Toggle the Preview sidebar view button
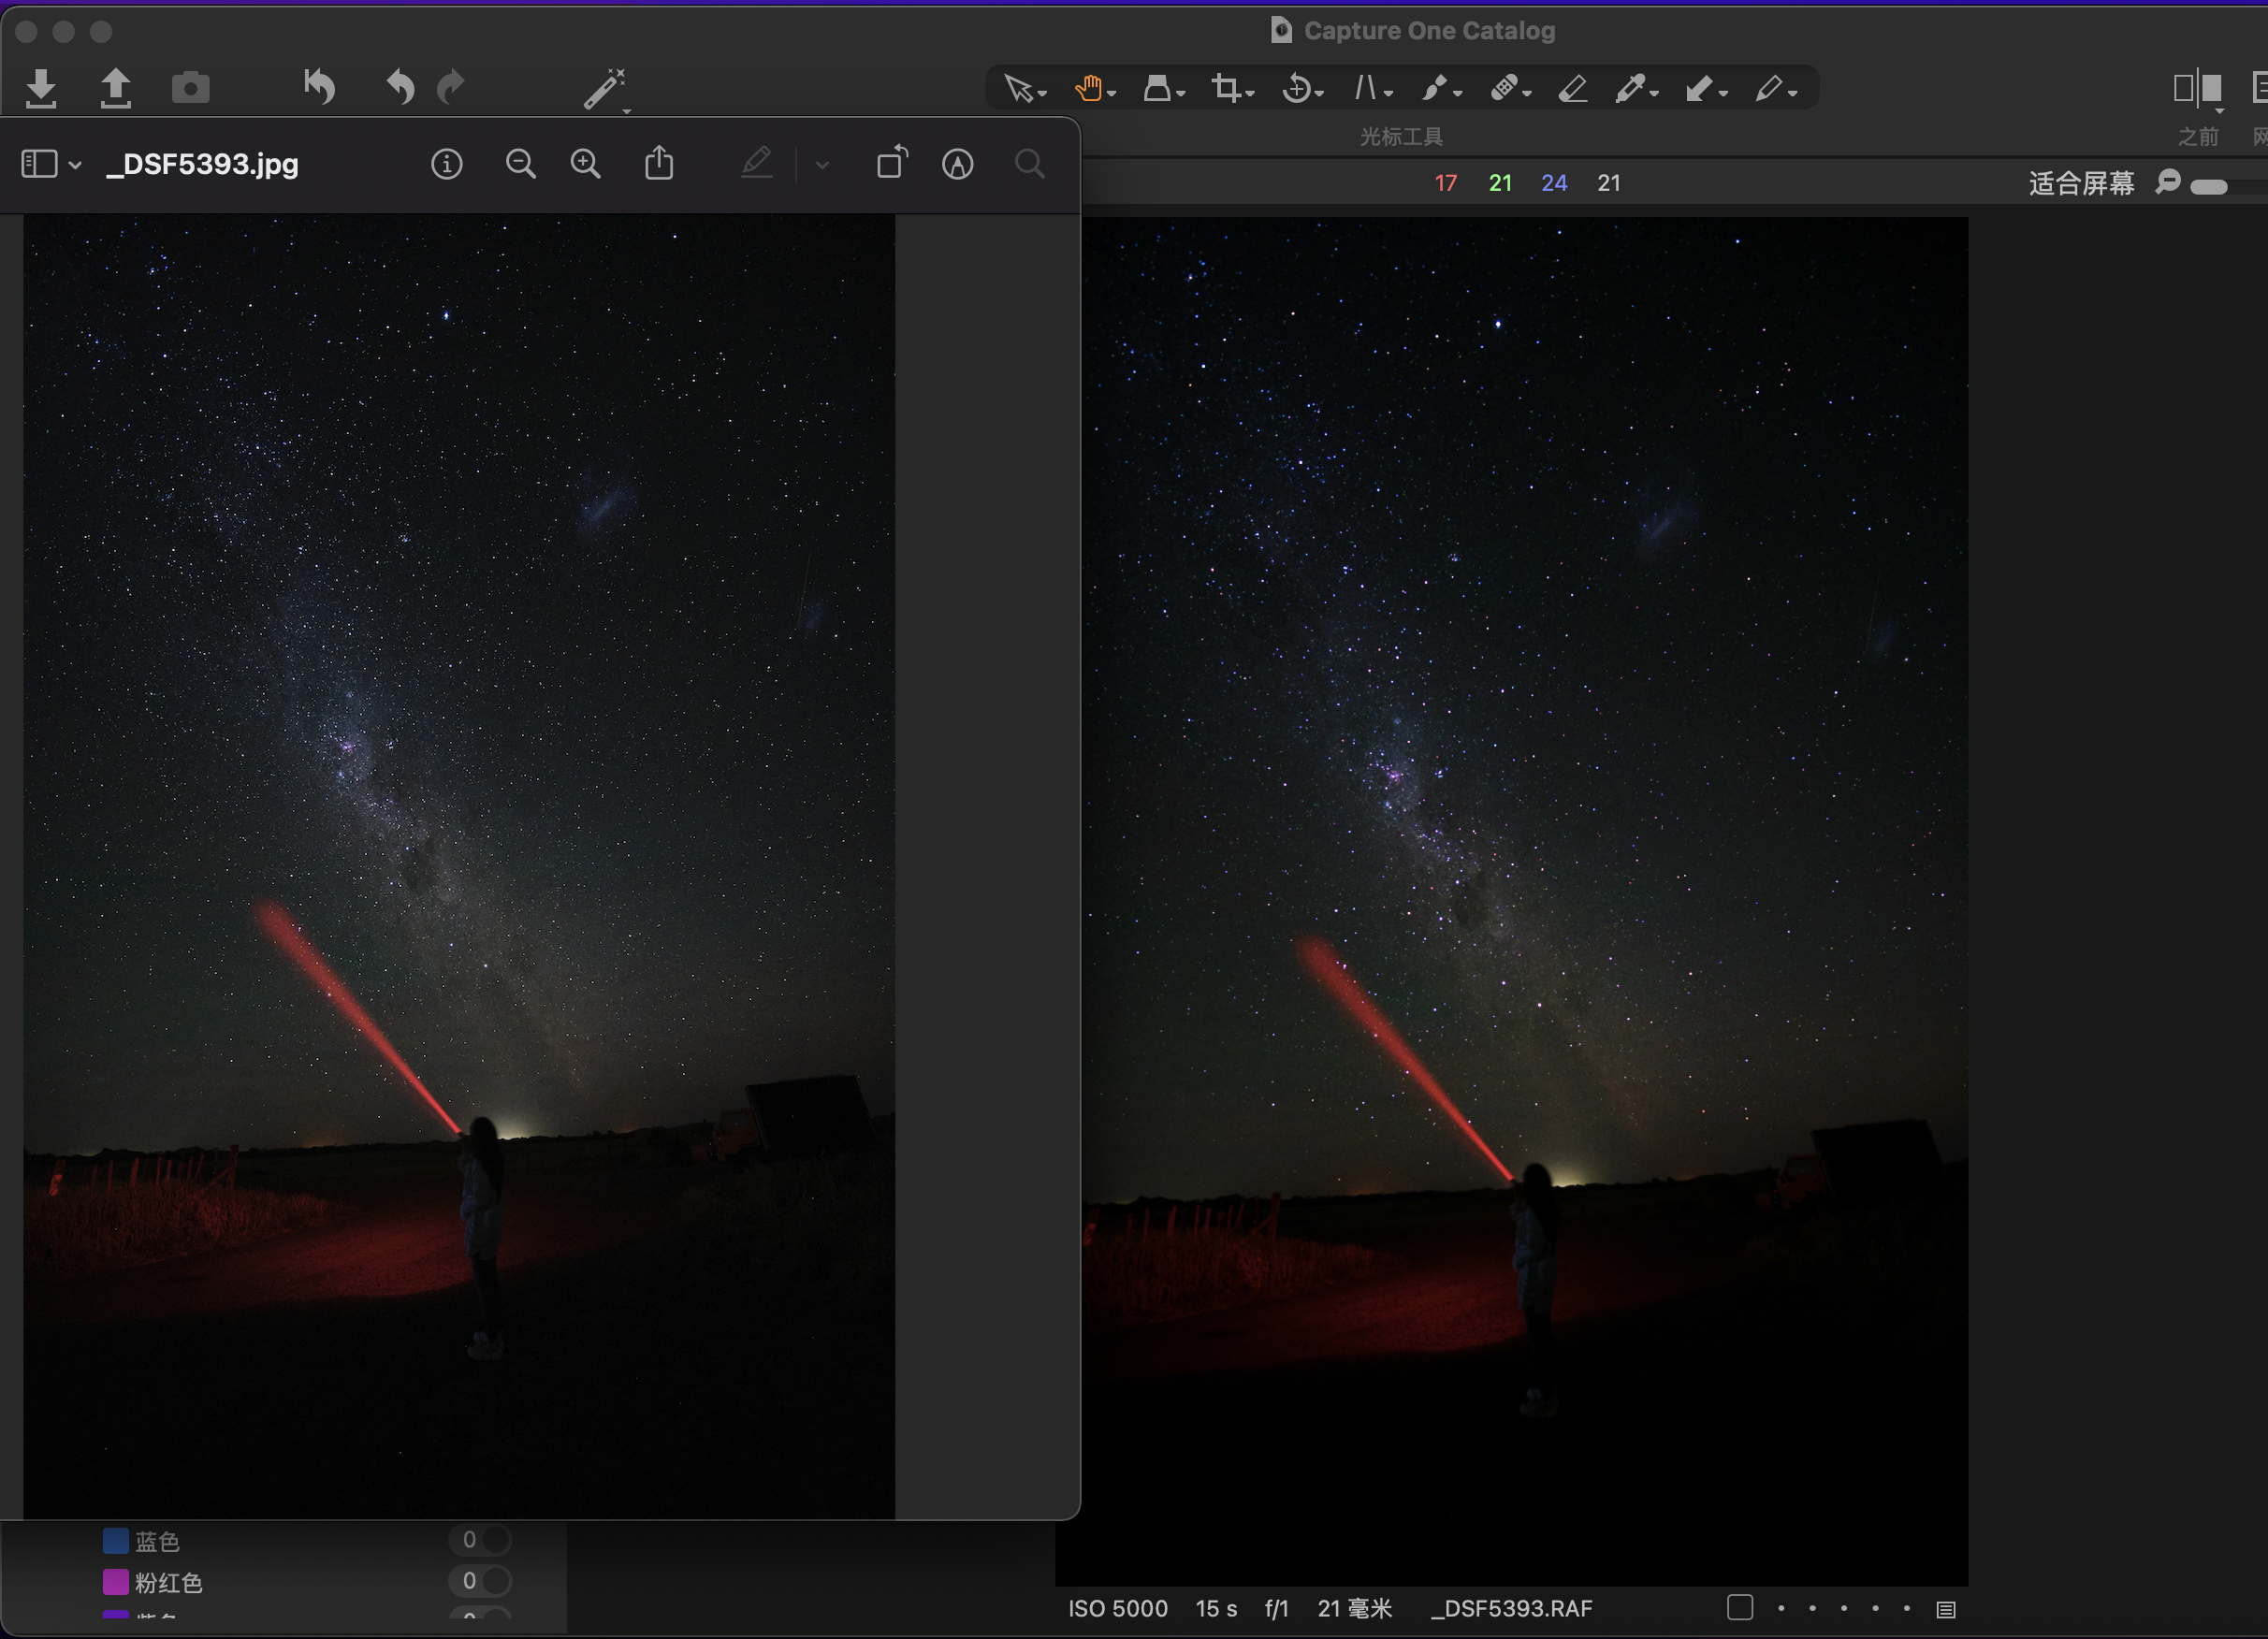The image size is (2268, 1639). [x=39, y=164]
